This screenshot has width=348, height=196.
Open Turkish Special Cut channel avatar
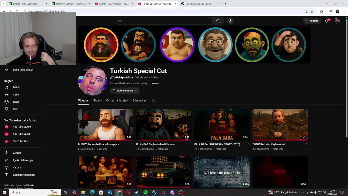click(x=92, y=81)
